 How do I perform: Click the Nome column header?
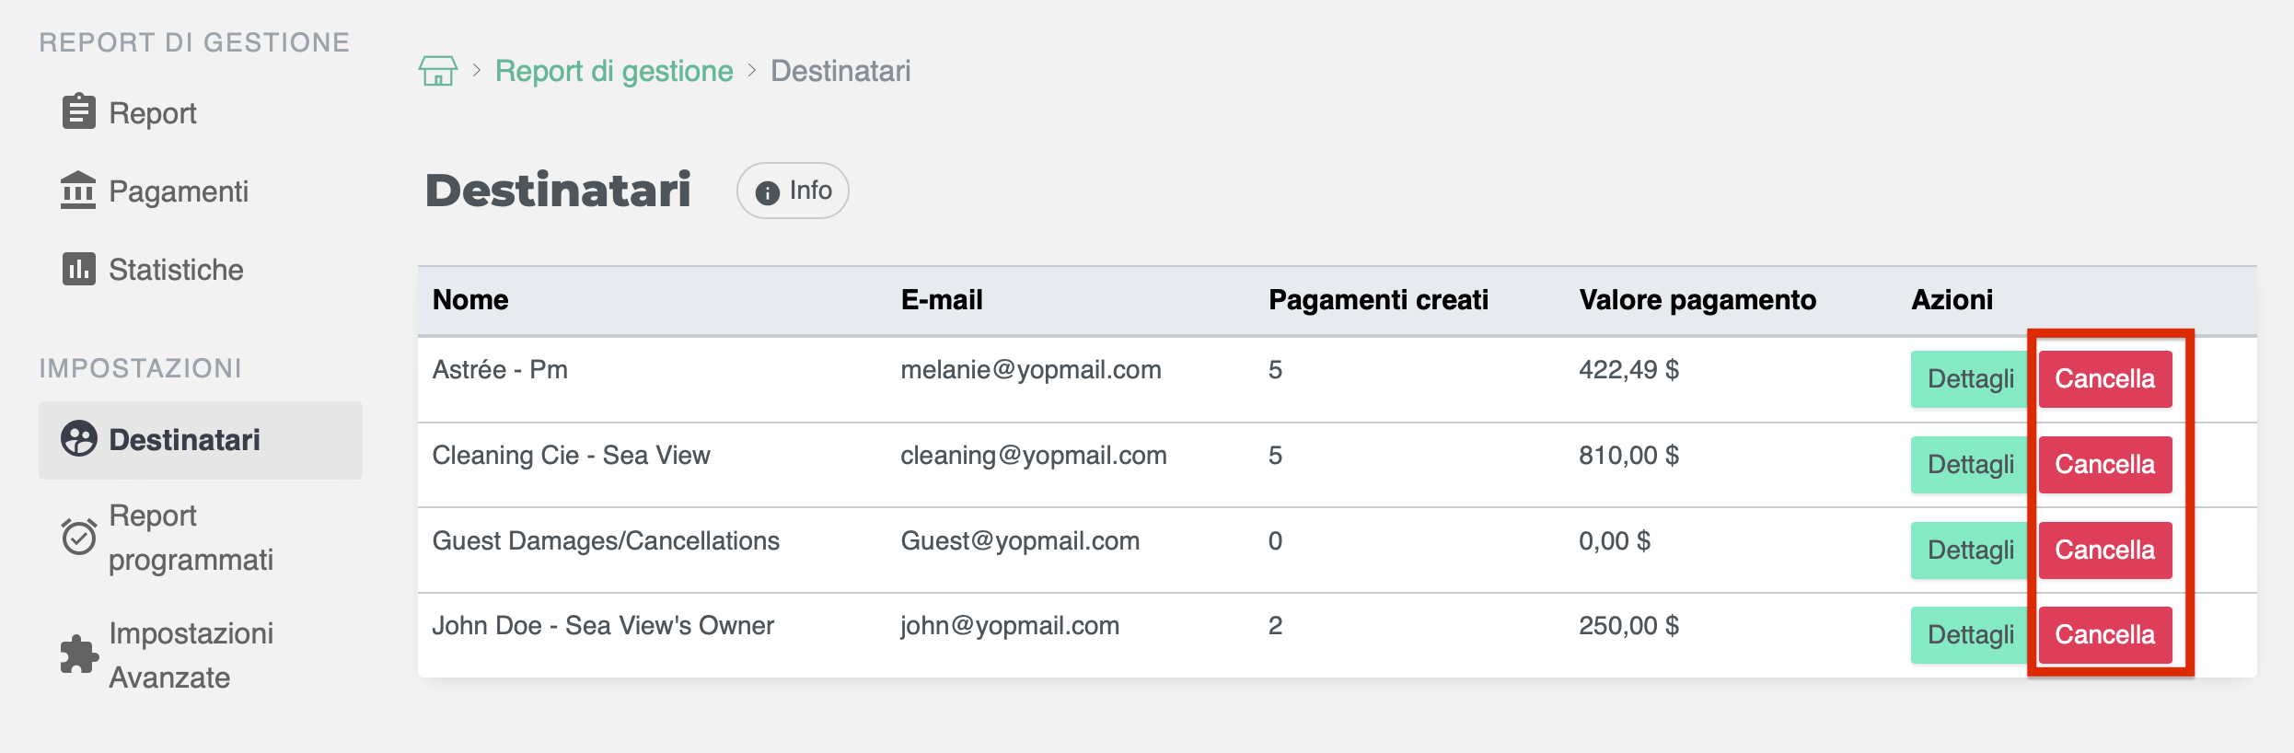(470, 300)
